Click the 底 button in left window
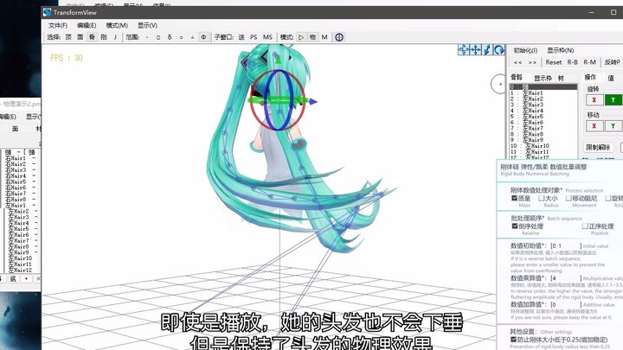 click(13, 278)
